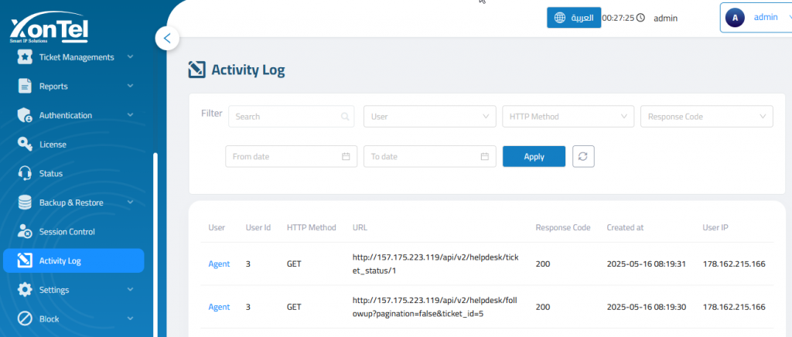
Task: Open the Response Code dropdown
Action: click(707, 117)
